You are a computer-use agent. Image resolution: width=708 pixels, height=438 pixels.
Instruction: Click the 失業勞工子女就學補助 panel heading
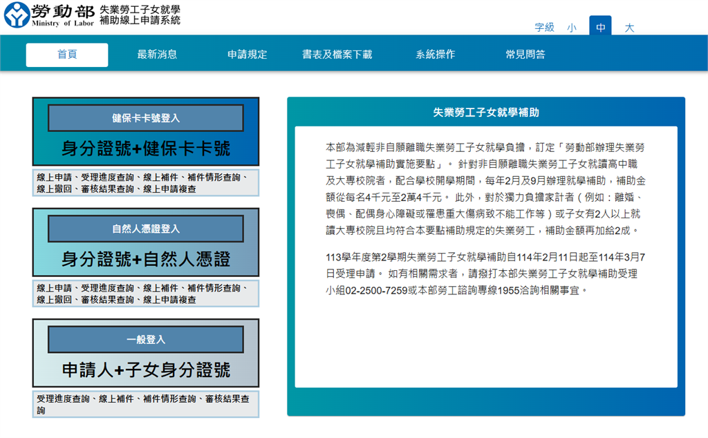tap(486, 113)
